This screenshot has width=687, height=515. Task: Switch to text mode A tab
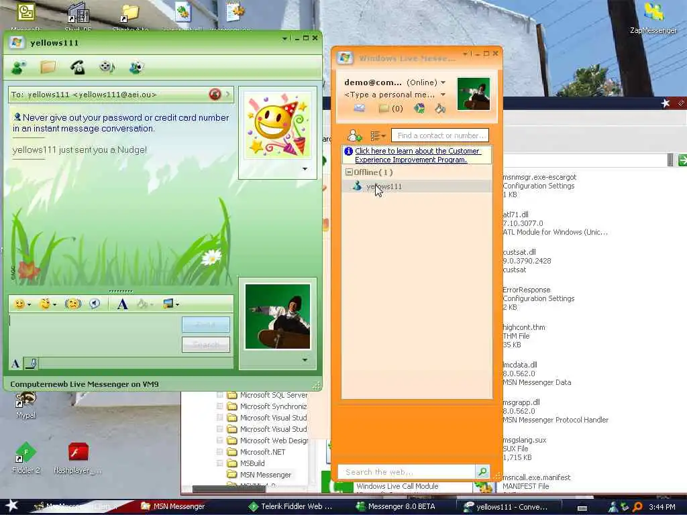[x=15, y=363]
